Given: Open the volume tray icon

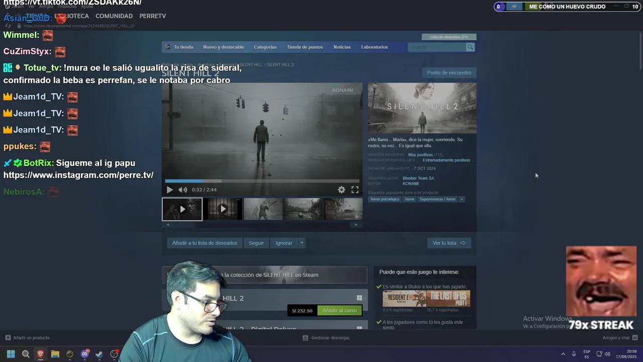Looking at the screenshot, I should [x=608, y=354].
